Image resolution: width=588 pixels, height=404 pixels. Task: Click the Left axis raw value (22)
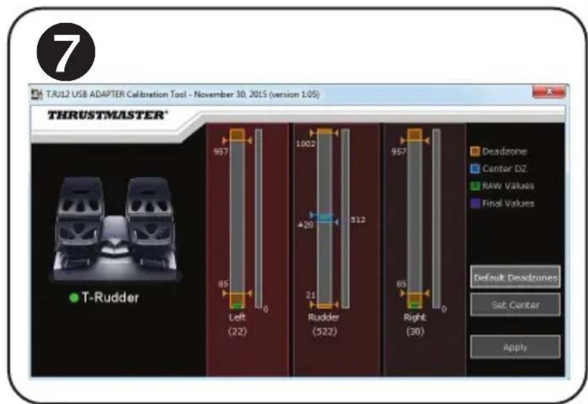click(x=238, y=331)
